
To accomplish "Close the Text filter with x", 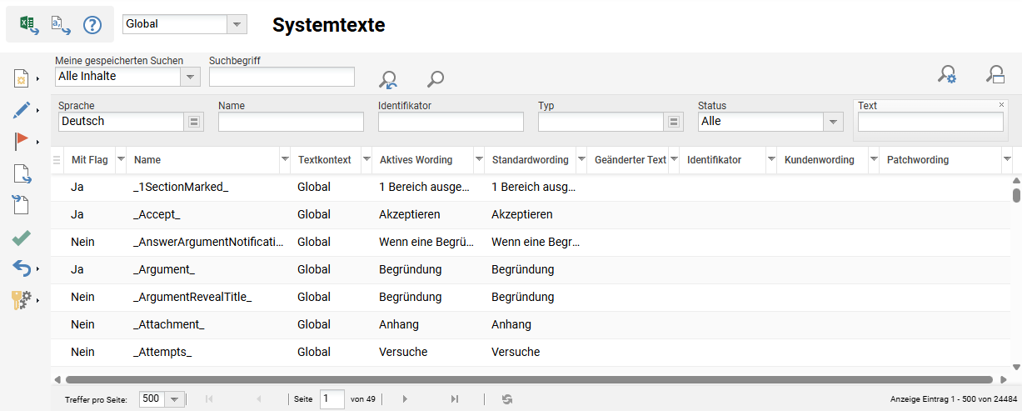I will (1001, 105).
